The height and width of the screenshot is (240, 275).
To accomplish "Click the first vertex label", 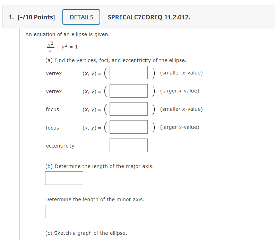I will coord(54,73).
